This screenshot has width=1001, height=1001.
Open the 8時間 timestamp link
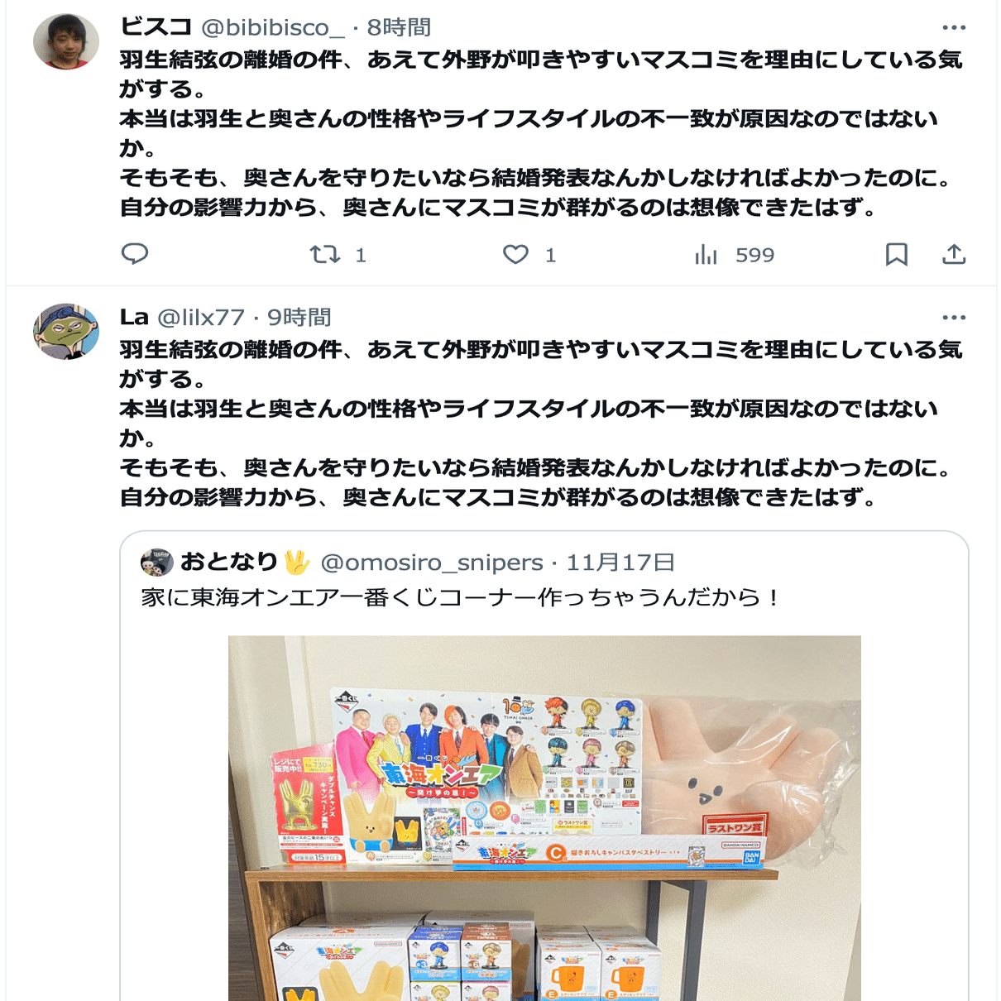[x=399, y=27]
